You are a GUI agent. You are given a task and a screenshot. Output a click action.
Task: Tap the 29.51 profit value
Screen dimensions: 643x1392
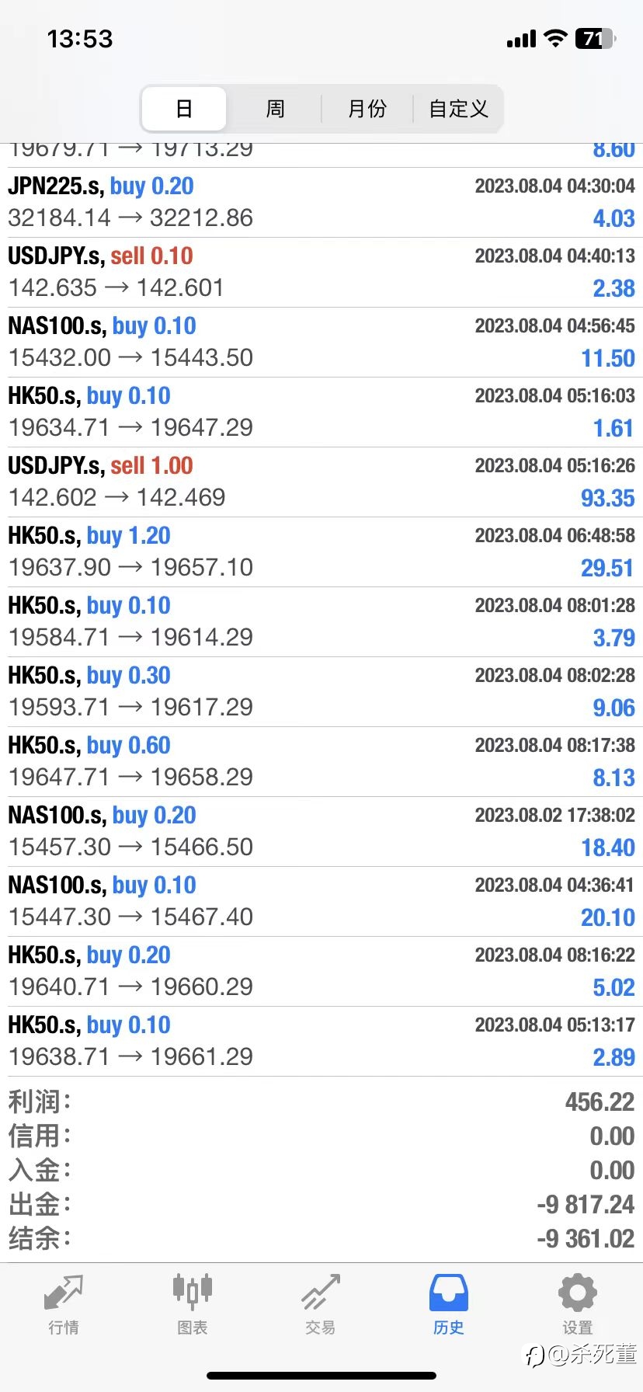[608, 568]
